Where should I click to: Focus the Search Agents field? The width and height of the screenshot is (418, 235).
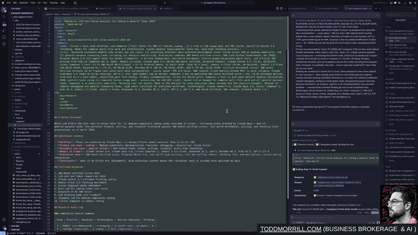400,14
